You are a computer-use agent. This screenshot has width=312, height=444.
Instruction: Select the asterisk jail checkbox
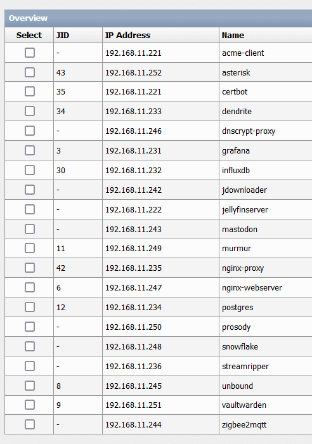pos(30,72)
